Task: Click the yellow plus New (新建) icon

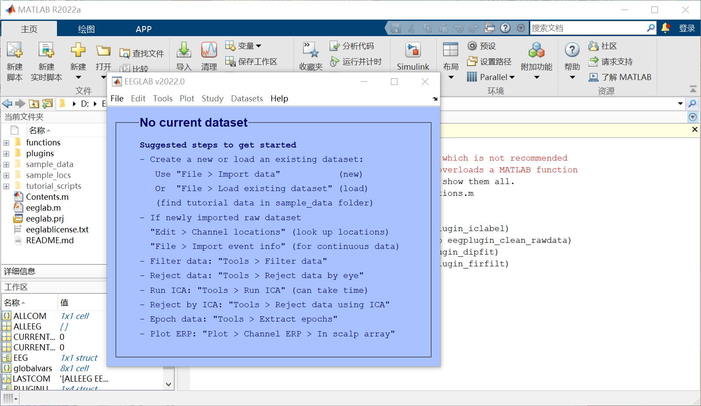Action: tap(78, 50)
